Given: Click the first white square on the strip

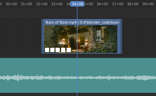Looking at the screenshot, I should coord(47,50).
